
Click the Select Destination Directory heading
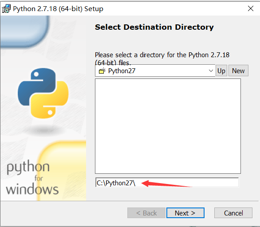(154, 27)
